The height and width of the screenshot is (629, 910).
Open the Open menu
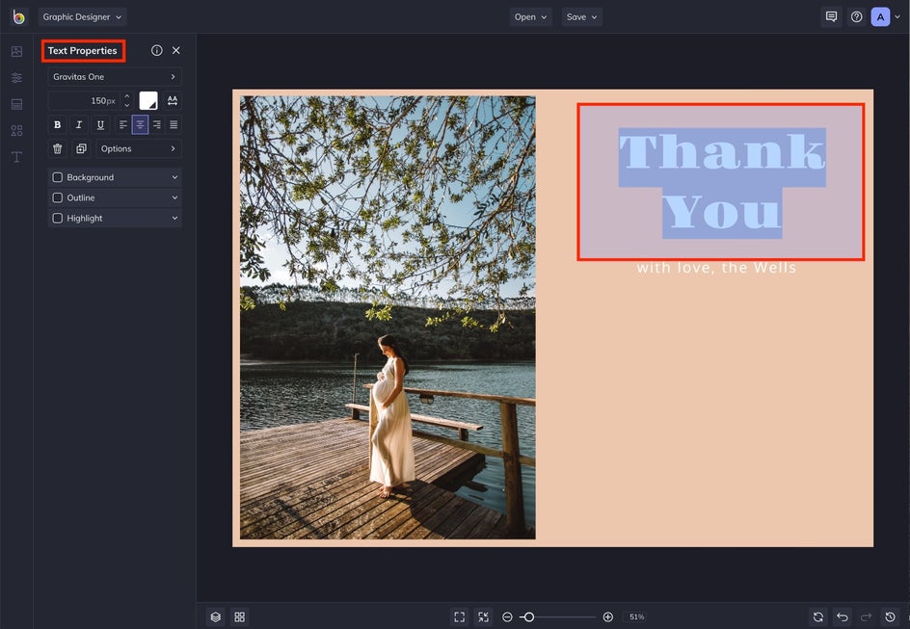[530, 16]
